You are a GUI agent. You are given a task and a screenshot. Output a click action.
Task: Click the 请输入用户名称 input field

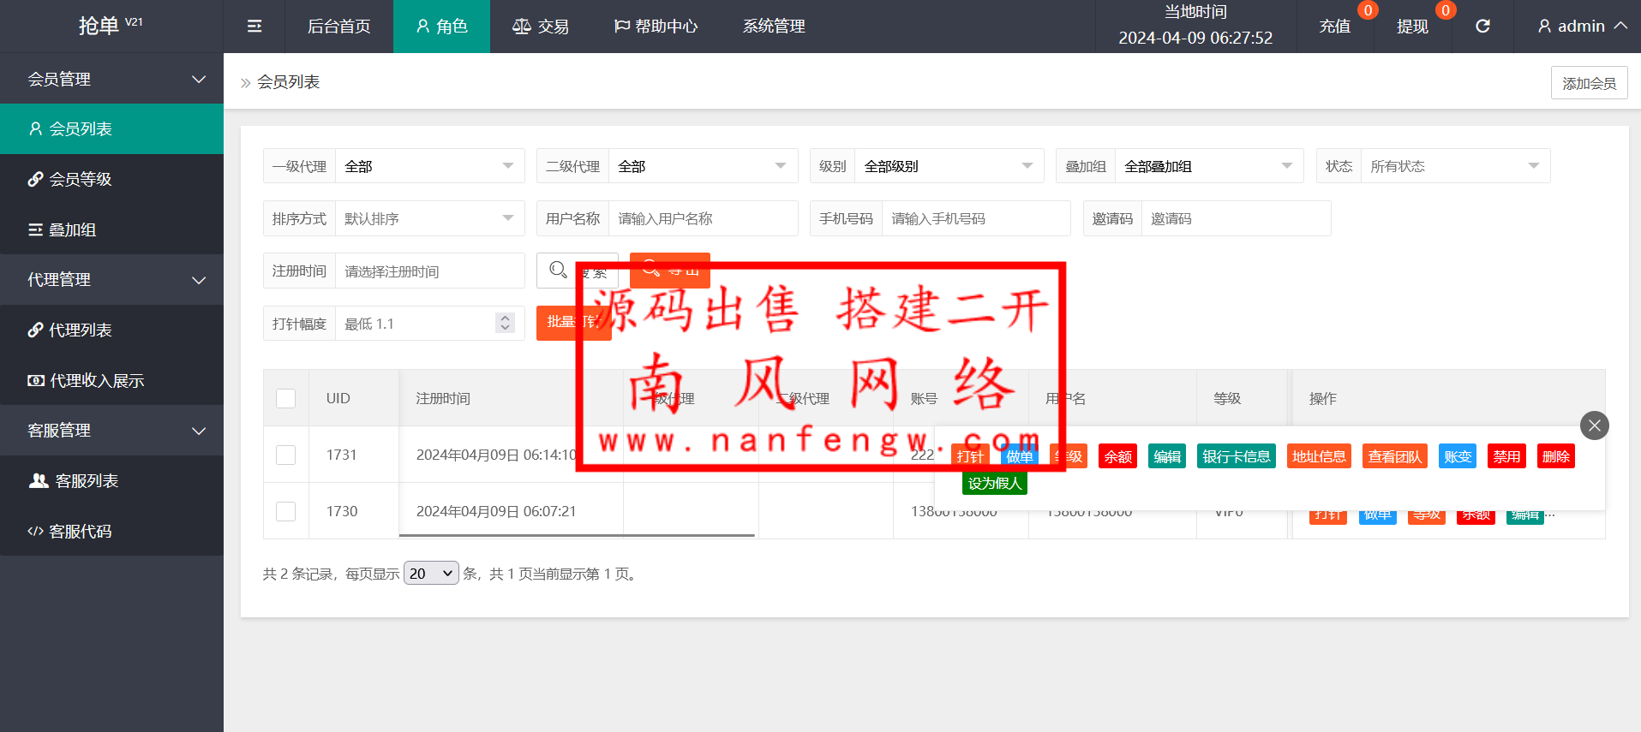coord(703,219)
